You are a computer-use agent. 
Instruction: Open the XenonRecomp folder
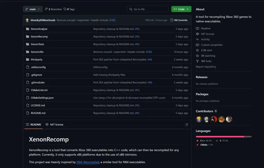click(x=39, y=37)
